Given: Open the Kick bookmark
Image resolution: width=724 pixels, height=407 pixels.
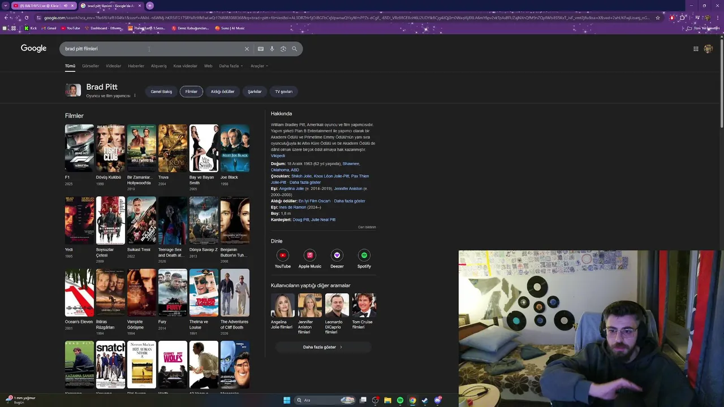Looking at the screenshot, I should [x=31, y=28].
